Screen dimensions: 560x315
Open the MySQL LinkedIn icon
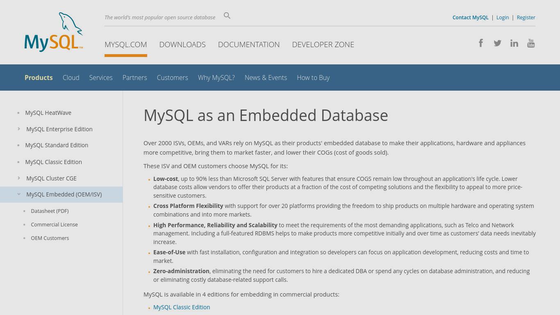pyautogui.click(x=514, y=43)
